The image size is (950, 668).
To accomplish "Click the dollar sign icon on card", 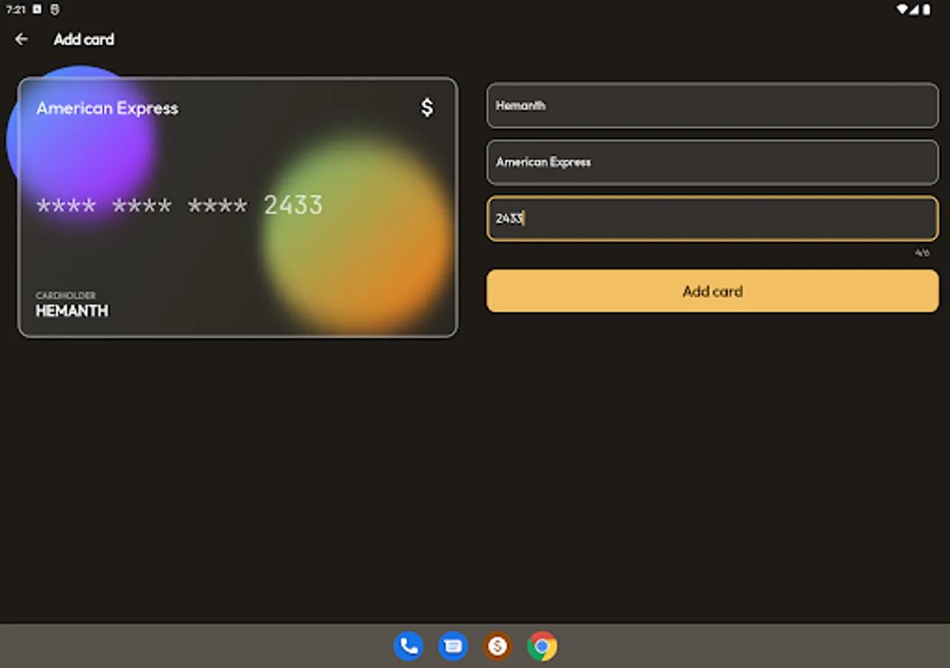I will 427,108.
